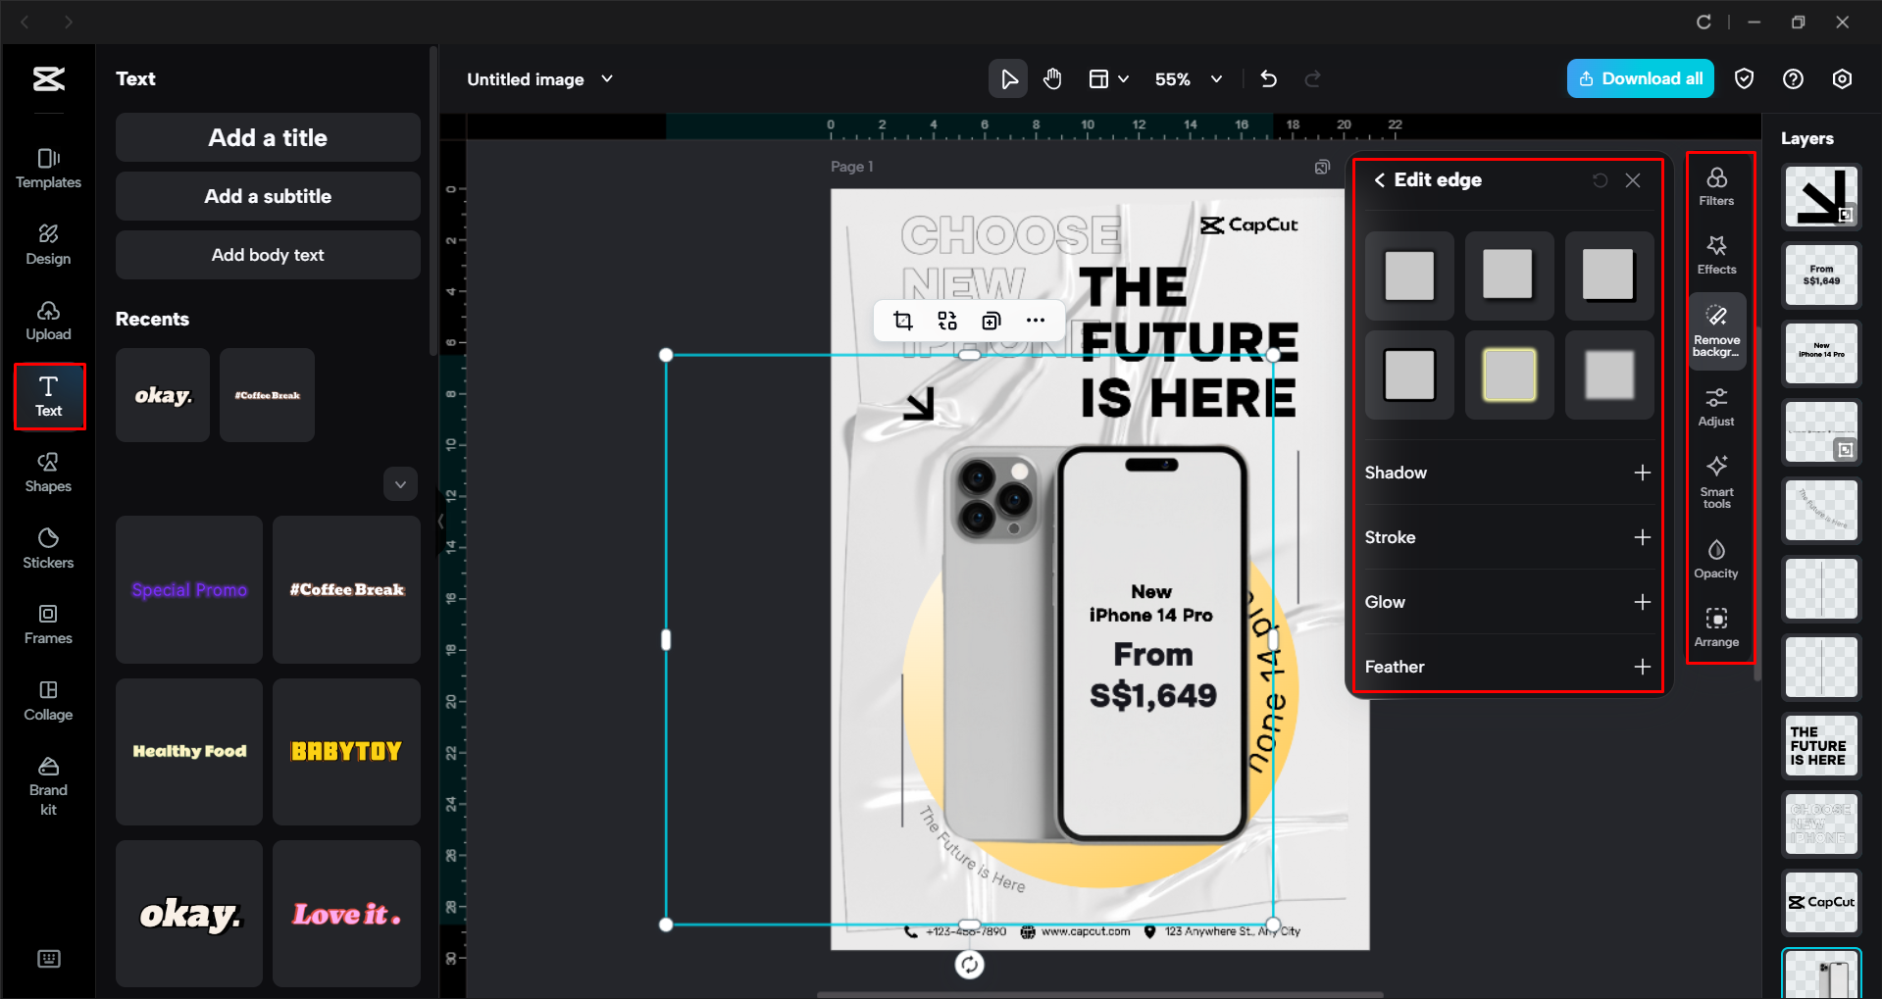Expand the Shadow section
Screen dimensions: 1882x999
1643,473
